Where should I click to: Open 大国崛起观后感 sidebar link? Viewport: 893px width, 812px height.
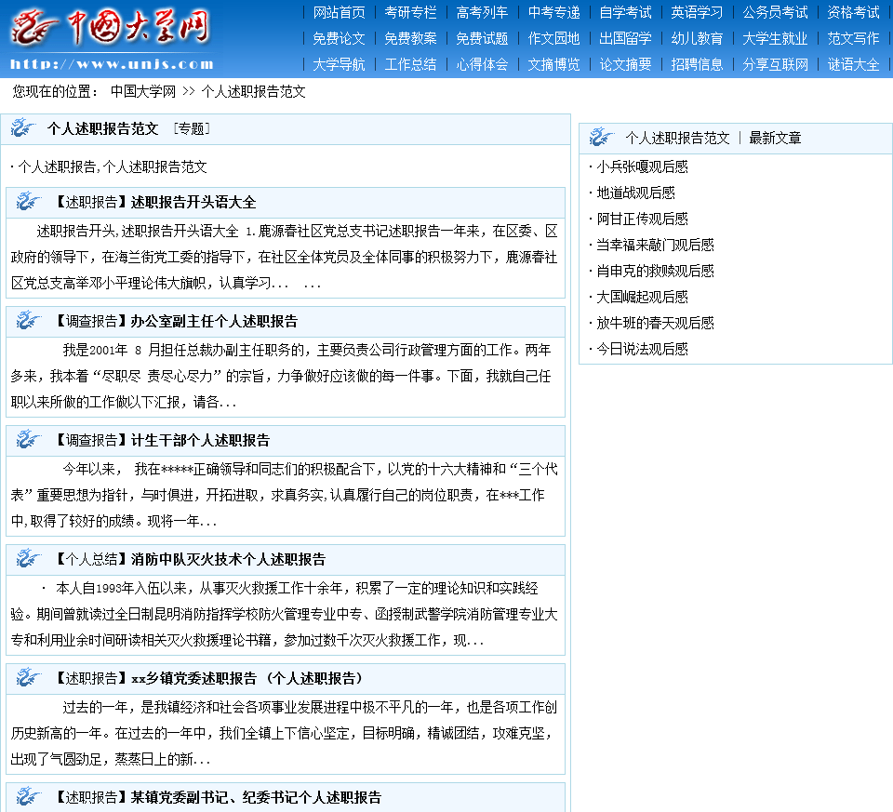(643, 298)
